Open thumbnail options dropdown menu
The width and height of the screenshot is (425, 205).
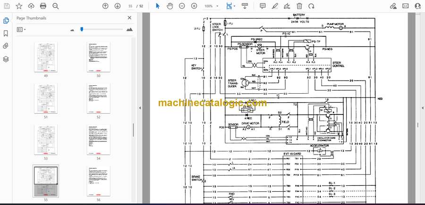21,29
